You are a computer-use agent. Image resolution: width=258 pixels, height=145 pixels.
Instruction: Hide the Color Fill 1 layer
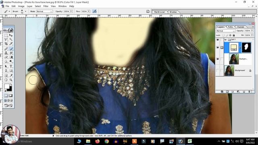218,48
